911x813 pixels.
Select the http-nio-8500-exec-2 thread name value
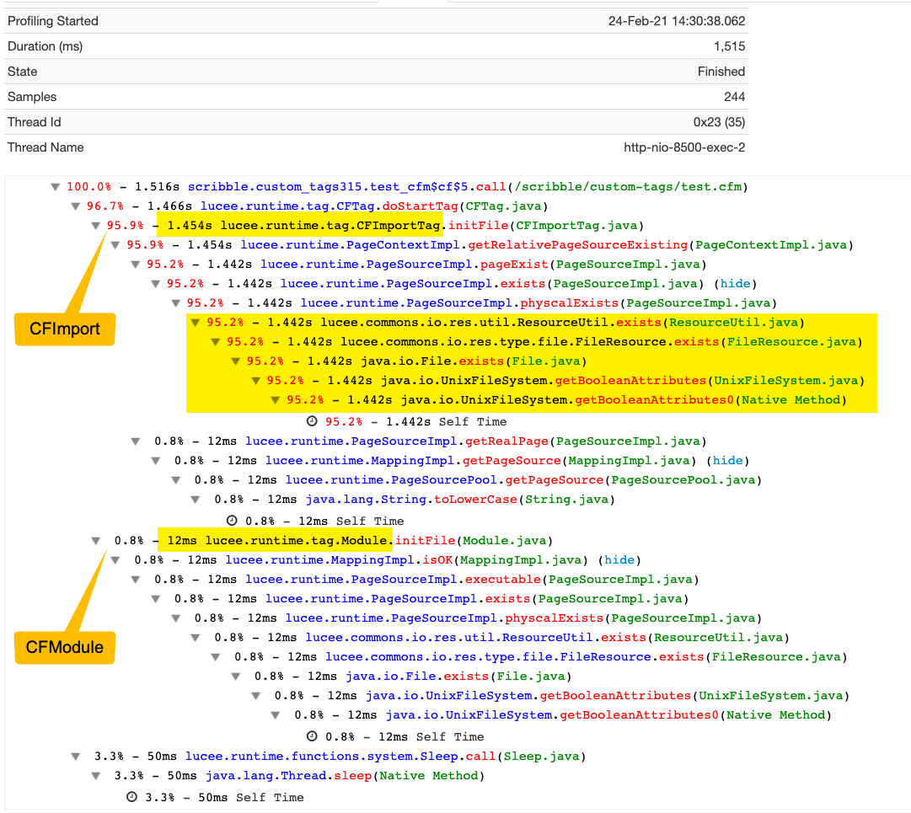[x=684, y=147]
